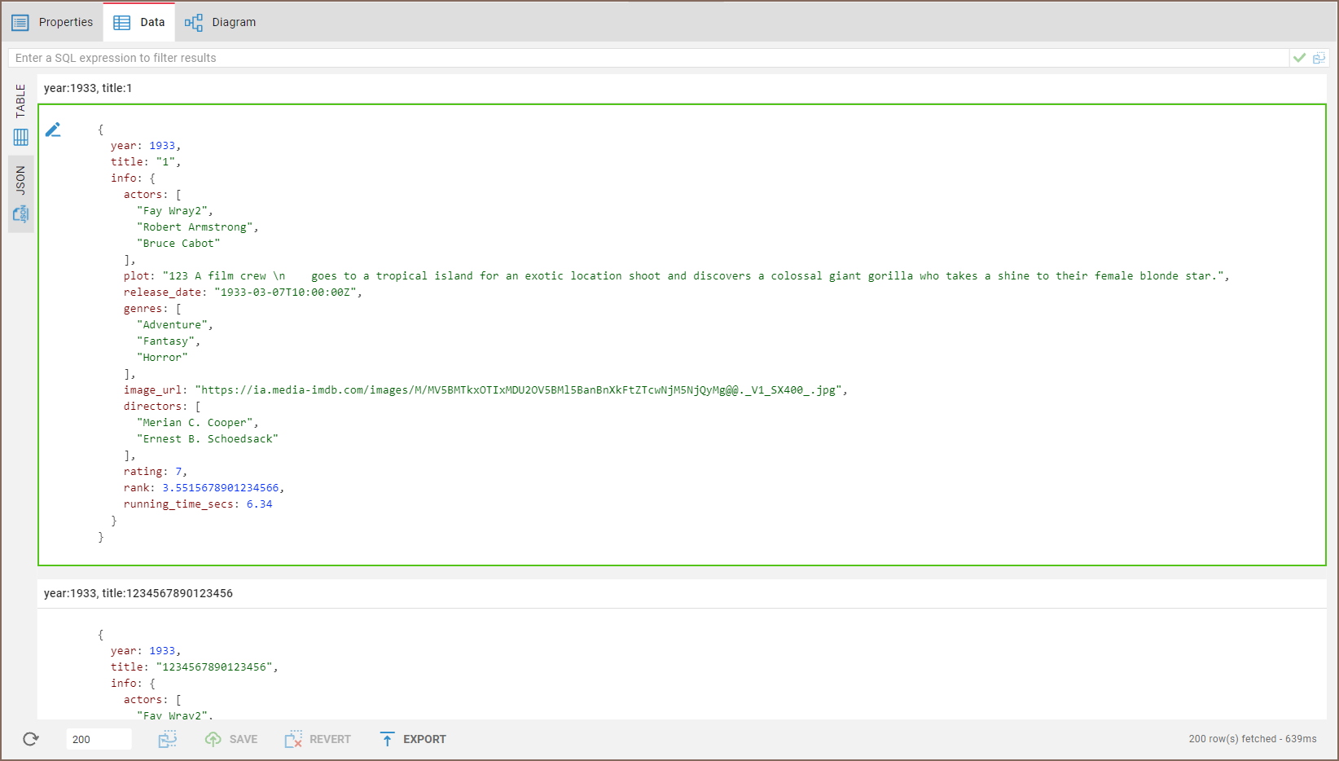Click the Properties tab's document icon
The height and width of the screenshot is (761, 1339).
20,22
